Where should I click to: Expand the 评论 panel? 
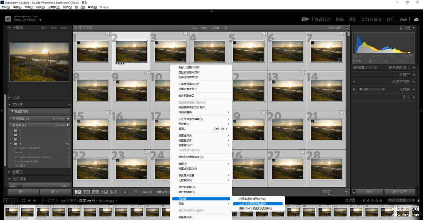414,97
